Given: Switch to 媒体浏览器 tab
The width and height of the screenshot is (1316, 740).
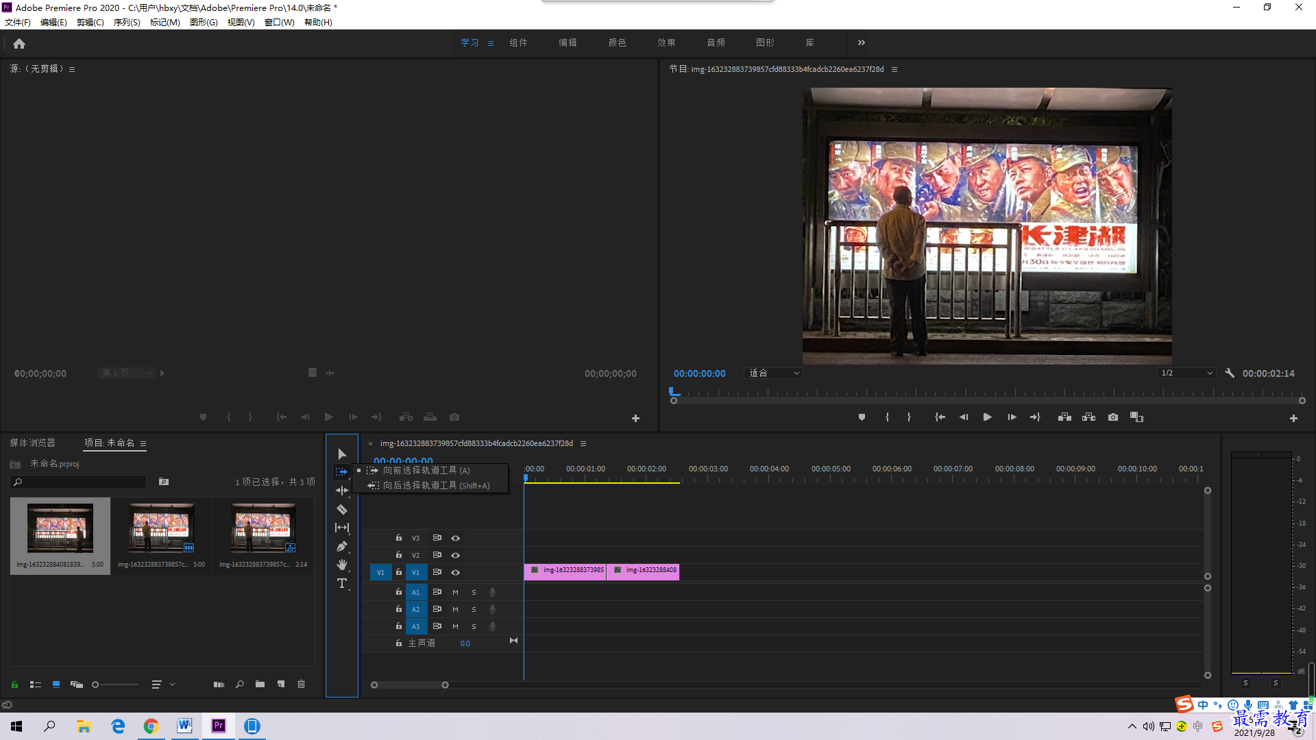Looking at the screenshot, I should click(32, 443).
